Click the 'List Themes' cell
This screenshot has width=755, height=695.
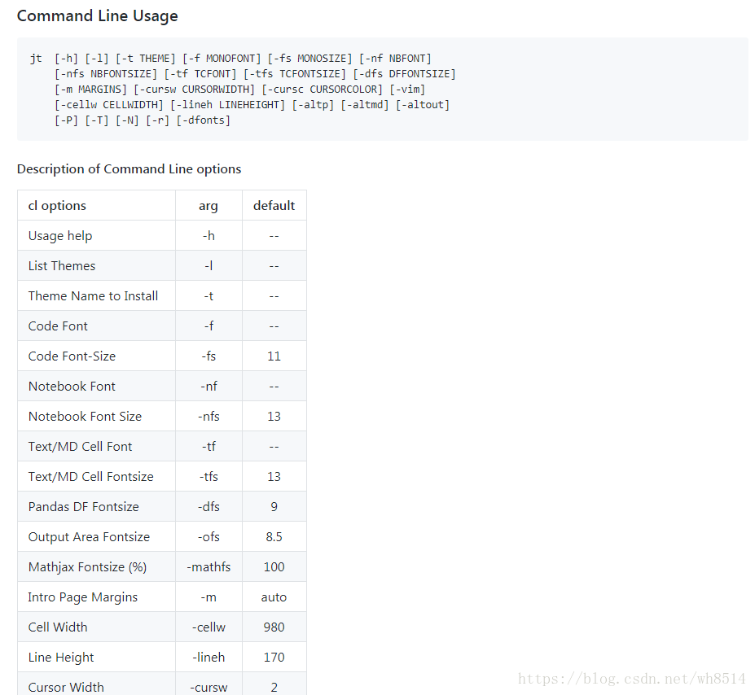61,265
